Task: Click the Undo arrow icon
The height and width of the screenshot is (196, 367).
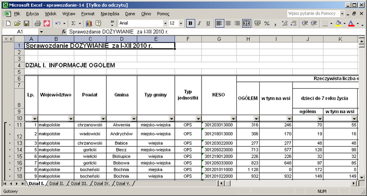Action: [58, 23]
